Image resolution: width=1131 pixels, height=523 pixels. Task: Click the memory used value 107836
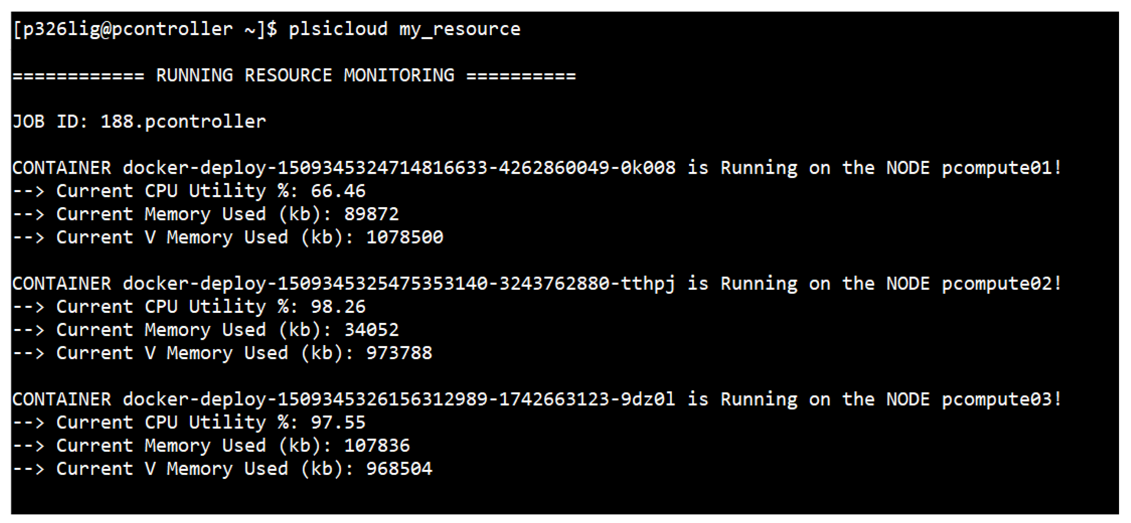tap(377, 446)
